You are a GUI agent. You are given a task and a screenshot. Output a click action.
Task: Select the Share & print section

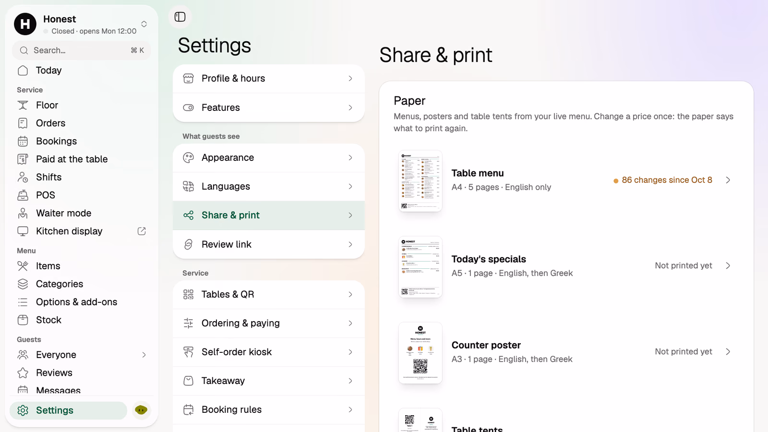click(x=269, y=215)
